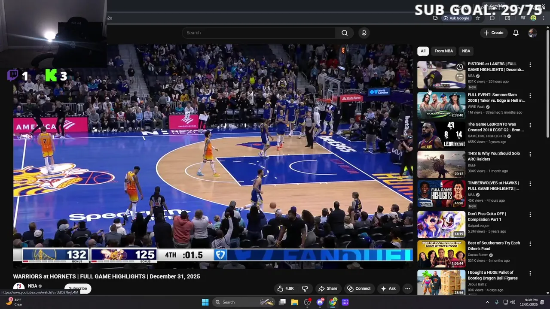Open options for SummerSlam 2008 video
The height and width of the screenshot is (309, 550).
tap(530, 95)
